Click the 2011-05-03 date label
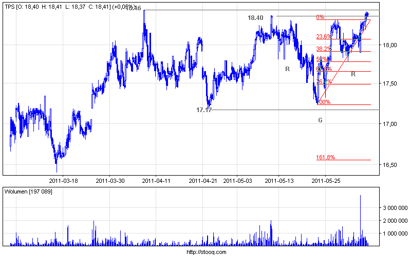411x256 pixels. 237,181
